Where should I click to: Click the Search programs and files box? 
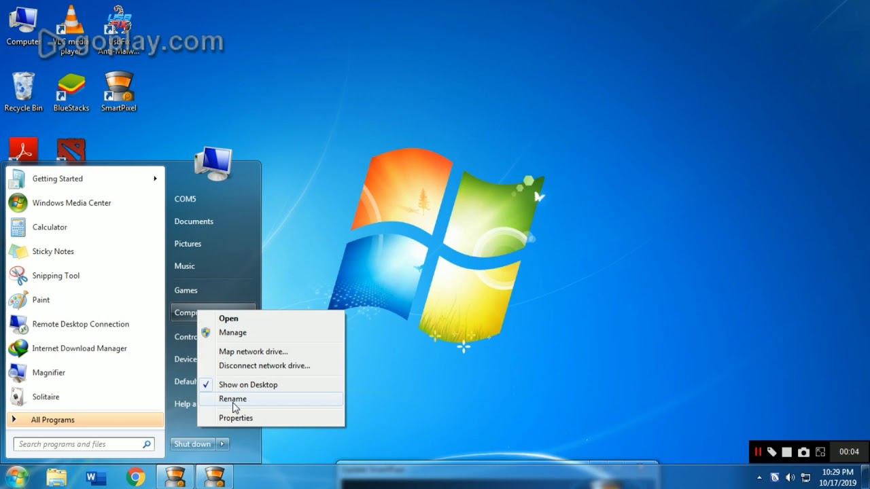pos(84,444)
